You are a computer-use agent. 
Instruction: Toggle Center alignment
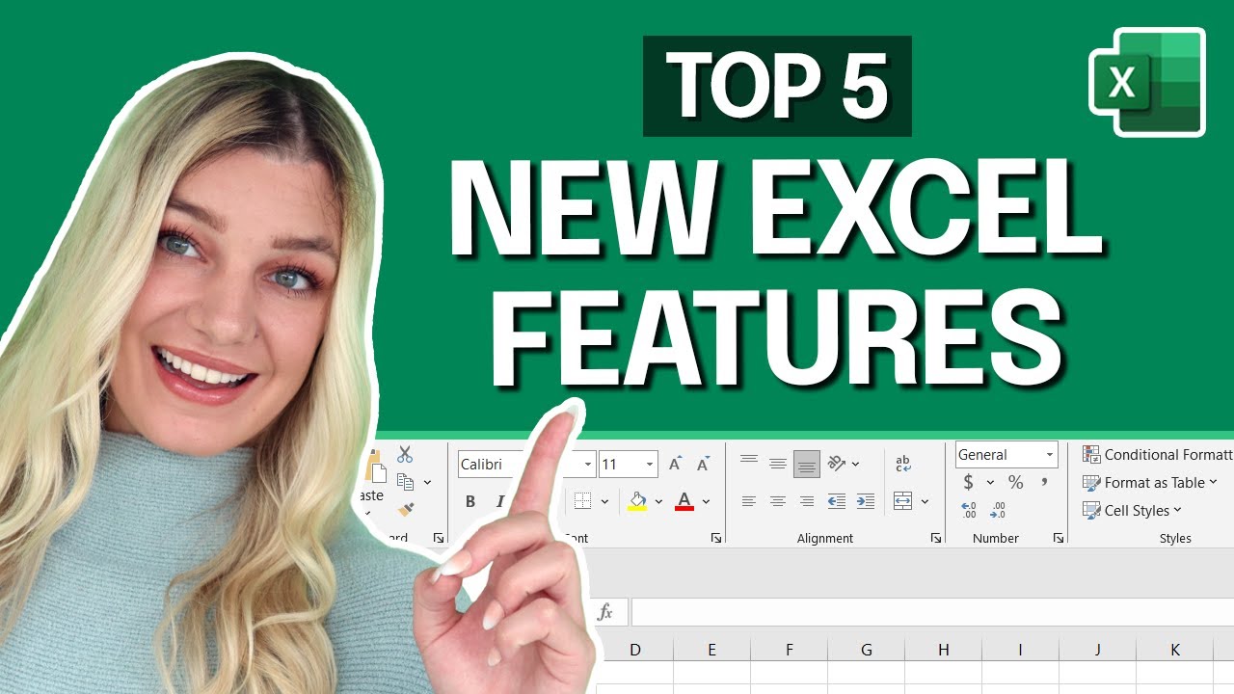pyautogui.click(x=778, y=501)
